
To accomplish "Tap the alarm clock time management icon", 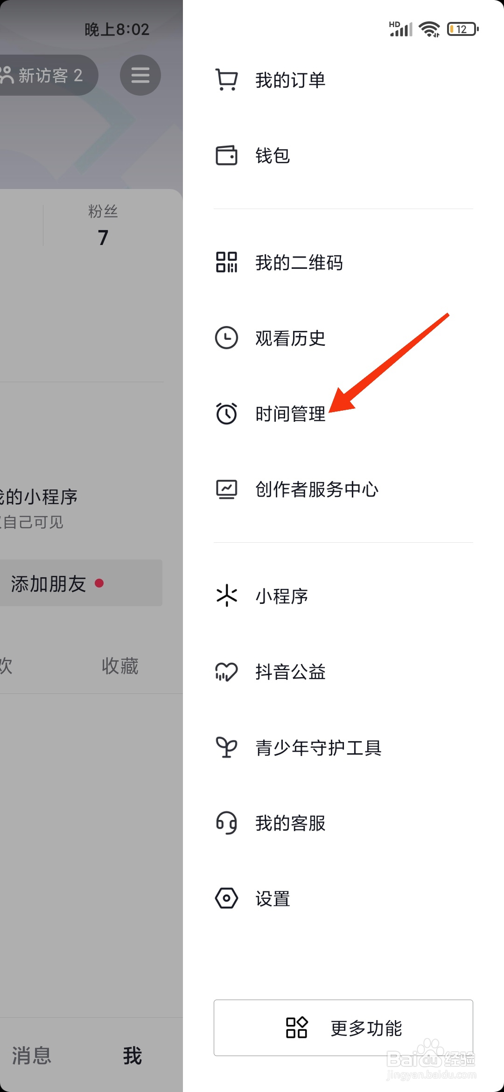I will click(226, 413).
